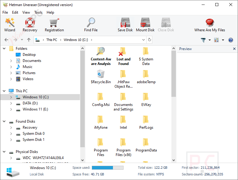Open the Edit menu
238x180 pixels.
(x=15, y=12)
